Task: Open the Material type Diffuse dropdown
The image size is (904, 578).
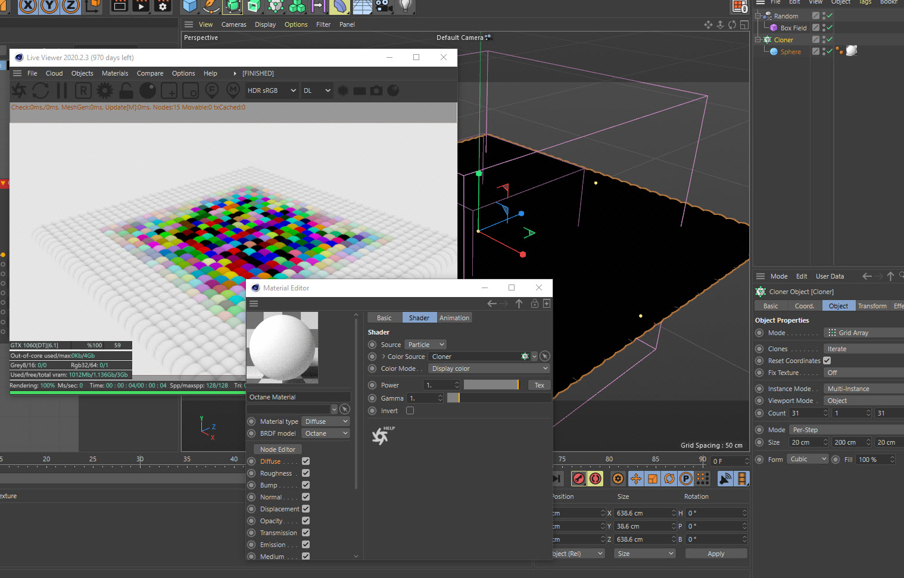Action: [326, 421]
